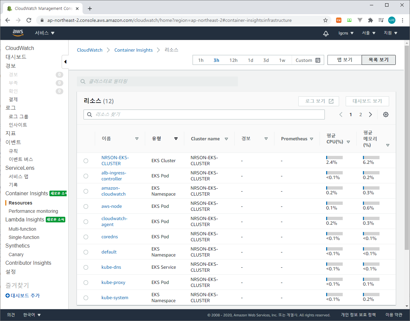
Task: Select the 12h time range
Action: pos(233,60)
